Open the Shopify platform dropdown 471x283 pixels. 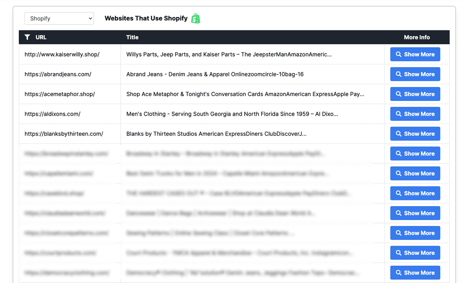(x=59, y=18)
